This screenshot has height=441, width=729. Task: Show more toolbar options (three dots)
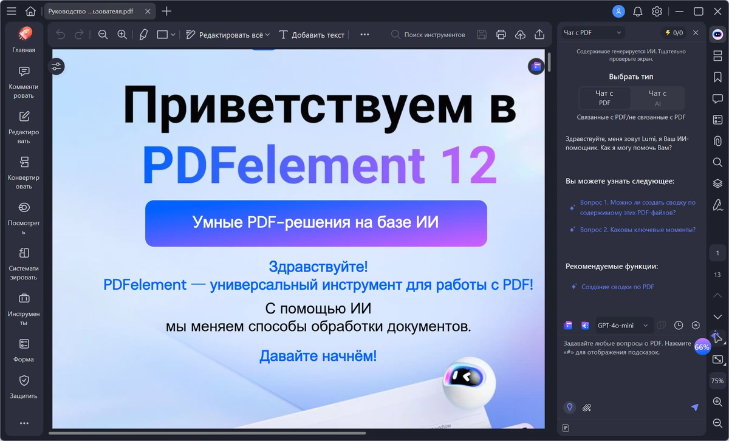364,35
